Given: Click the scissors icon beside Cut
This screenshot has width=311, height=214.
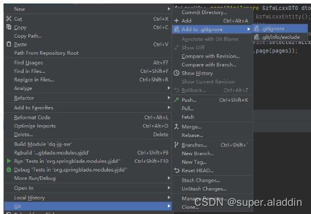Looking at the screenshot, I should (x=9, y=19).
